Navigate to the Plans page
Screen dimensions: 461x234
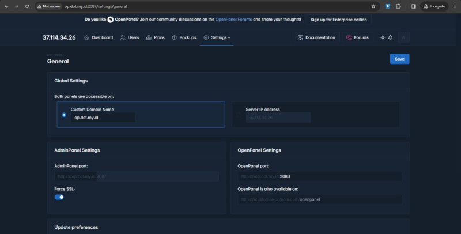[155, 37]
